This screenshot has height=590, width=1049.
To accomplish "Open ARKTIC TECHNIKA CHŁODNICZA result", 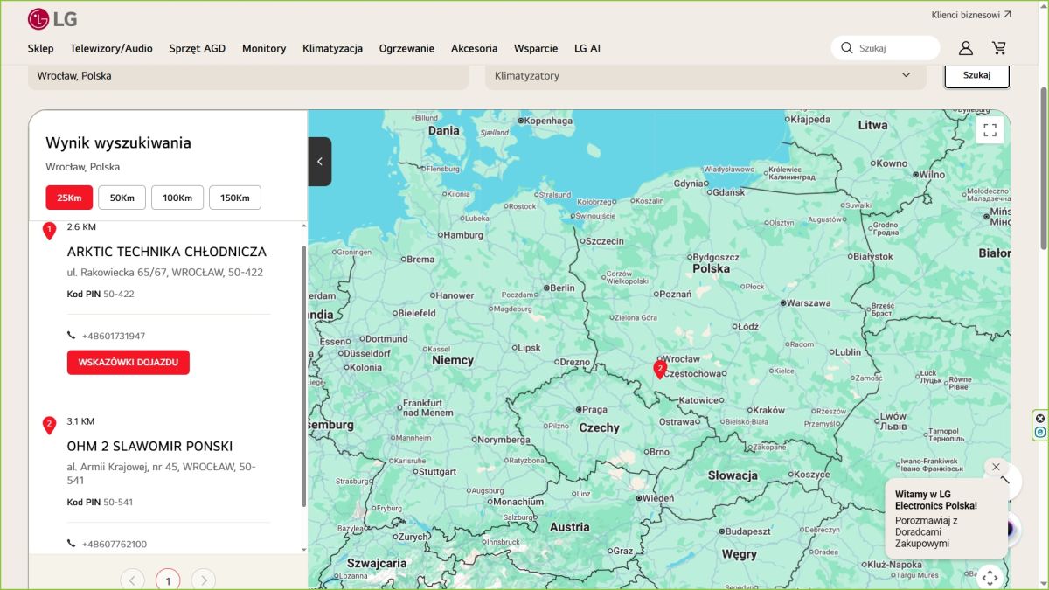I will click(x=167, y=252).
